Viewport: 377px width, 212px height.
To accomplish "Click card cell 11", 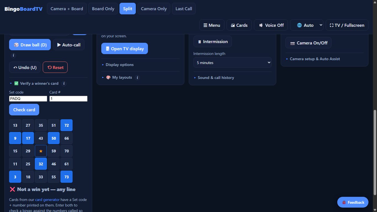I will pyautogui.click(x=15, y=164).
